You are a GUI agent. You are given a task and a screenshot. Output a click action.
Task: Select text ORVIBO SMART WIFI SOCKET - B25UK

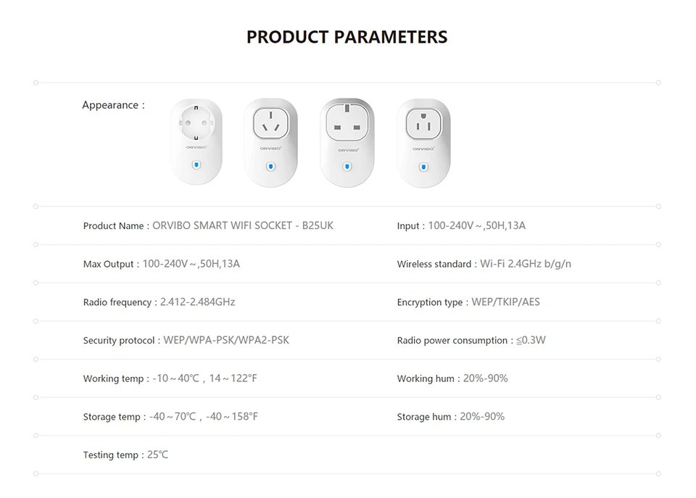pos(243,225)
